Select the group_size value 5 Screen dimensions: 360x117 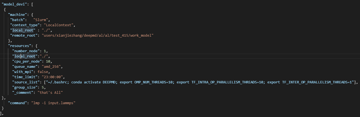[42, 87]
